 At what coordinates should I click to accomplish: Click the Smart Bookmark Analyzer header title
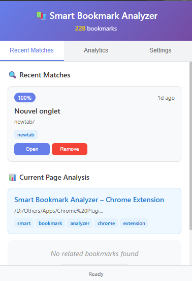(x=104, y=16)
